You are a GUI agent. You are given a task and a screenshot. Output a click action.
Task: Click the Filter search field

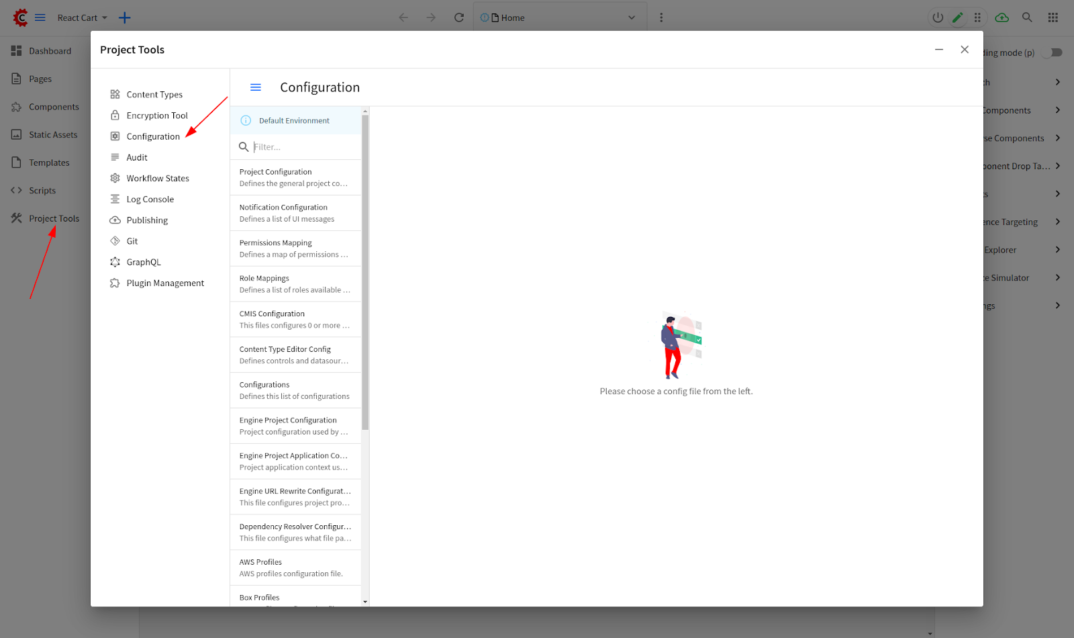tap(302, 147)
